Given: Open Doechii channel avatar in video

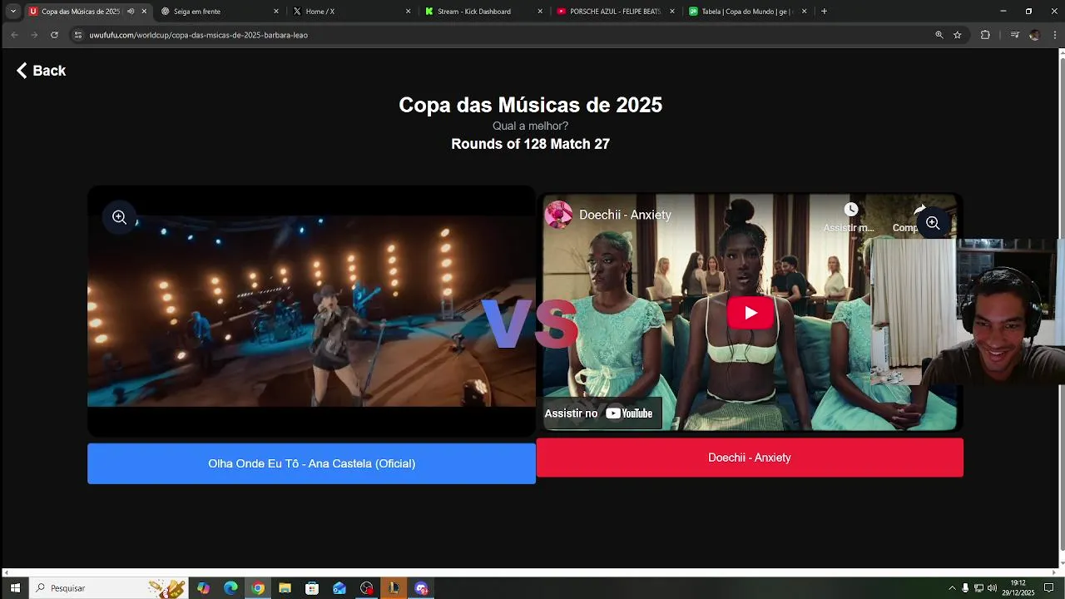Looking at the screenshot, I should 559,215.
